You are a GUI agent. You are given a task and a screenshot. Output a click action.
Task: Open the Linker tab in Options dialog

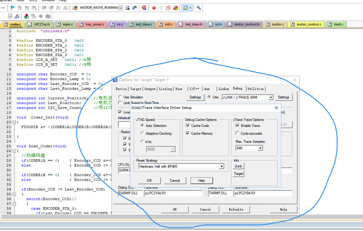pos(223,89)
